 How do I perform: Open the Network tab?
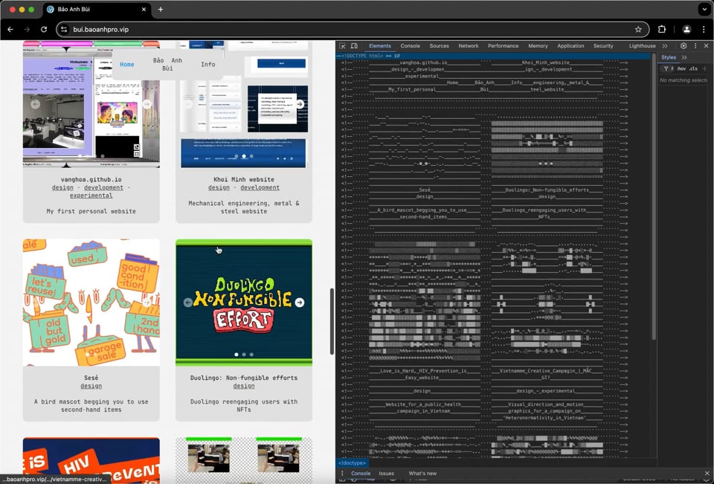tap(468, 46)
